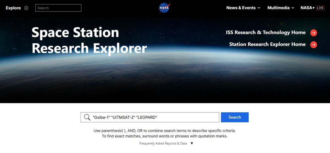Viewport: 330px width, 153px height.
Task: Click the red arrow beside Station Research Explorer Home
Action: (313, 45)
